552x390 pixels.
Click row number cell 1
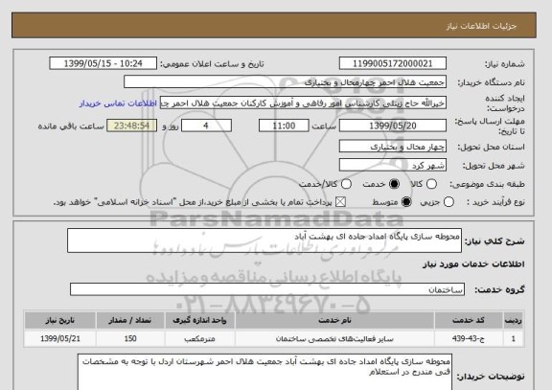point(514,339)
